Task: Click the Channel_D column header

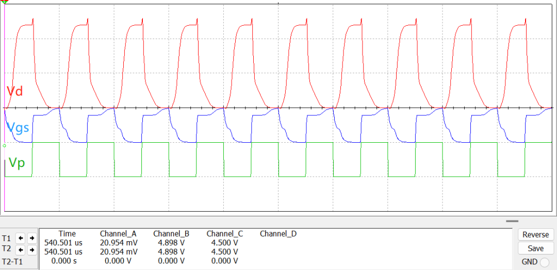Action: [x=278, y=234]
